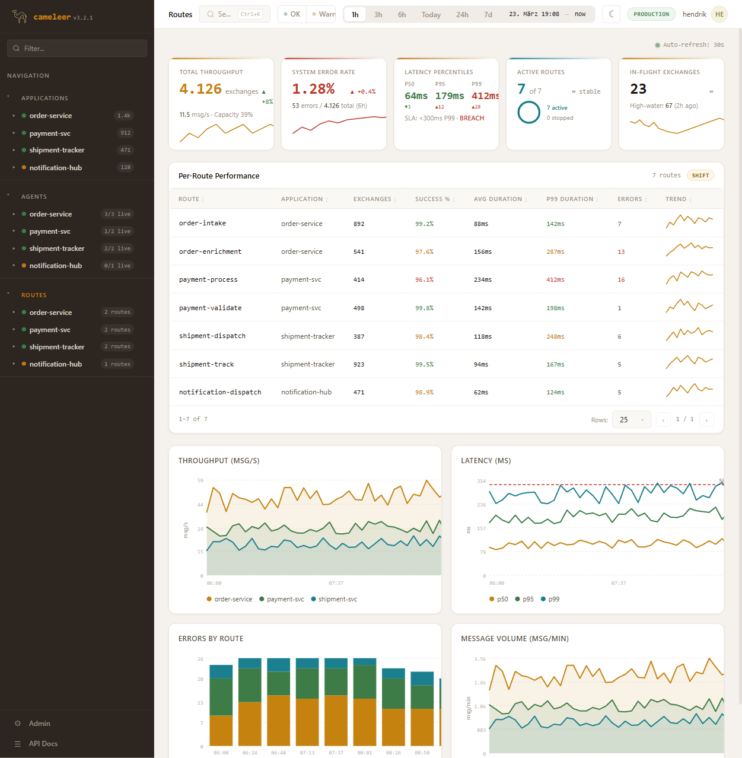The width and height of the screenshot is (742, 758).
Task: Open the payment-process route row
Action: 208,279
